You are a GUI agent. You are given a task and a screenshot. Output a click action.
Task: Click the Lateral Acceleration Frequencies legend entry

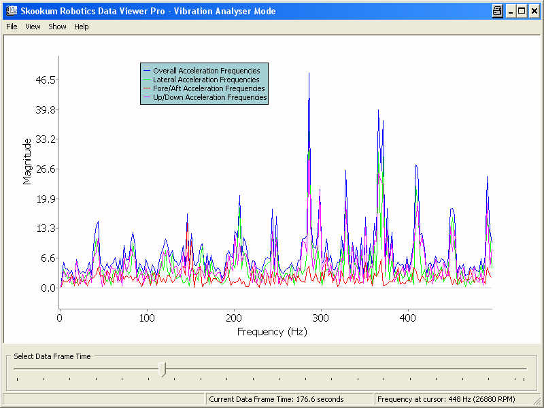206,80
